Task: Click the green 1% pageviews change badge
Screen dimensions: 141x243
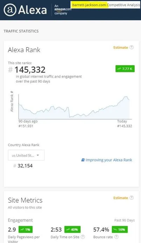Action: point(26,229)
